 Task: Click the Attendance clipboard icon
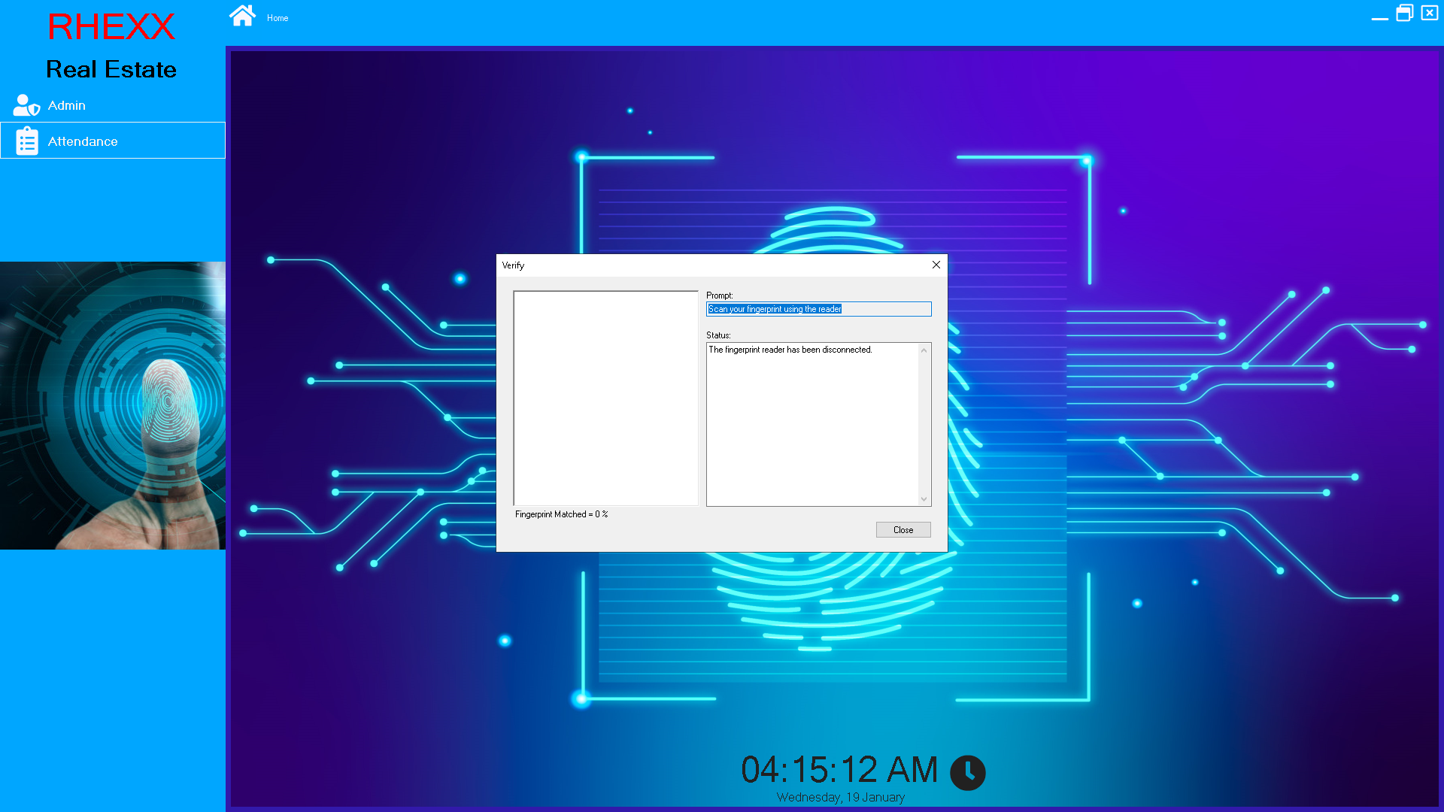click(x=27, y=141)
